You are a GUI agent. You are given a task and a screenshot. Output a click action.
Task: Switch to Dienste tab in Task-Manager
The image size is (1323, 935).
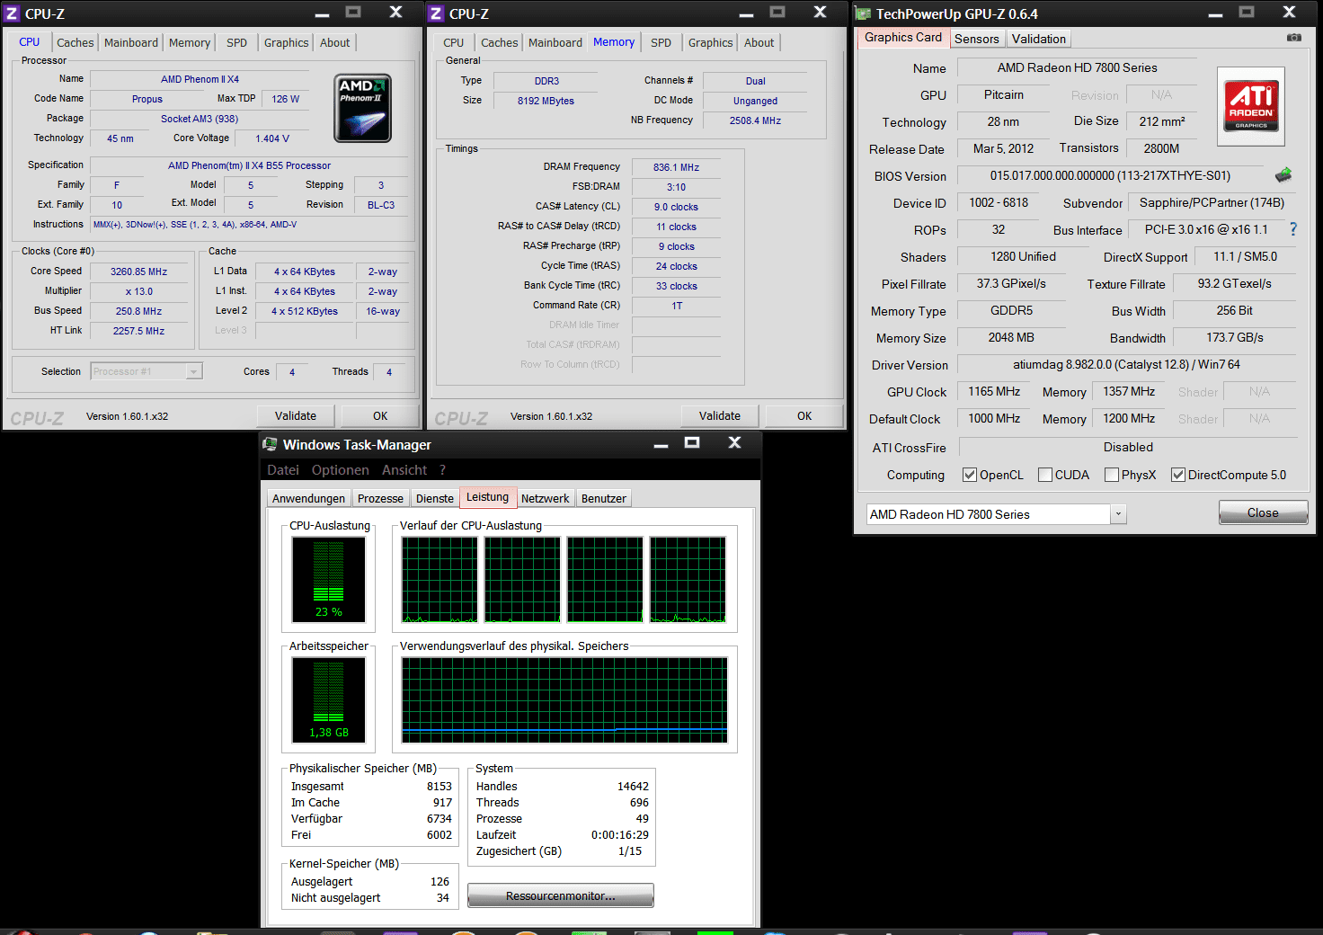(435, 498)
